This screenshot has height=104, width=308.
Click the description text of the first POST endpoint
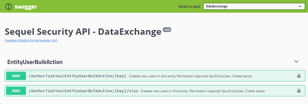[191, 76]
